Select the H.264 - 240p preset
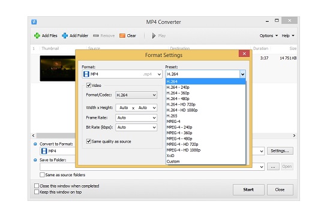The height and width of the screenshot is (223, 330). [x=206, y=88]
